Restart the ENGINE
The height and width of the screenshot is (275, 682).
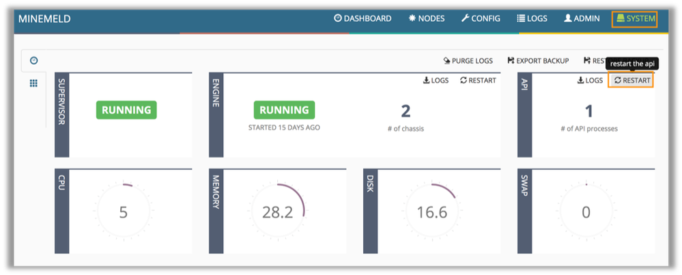click(x=478, y=81)
